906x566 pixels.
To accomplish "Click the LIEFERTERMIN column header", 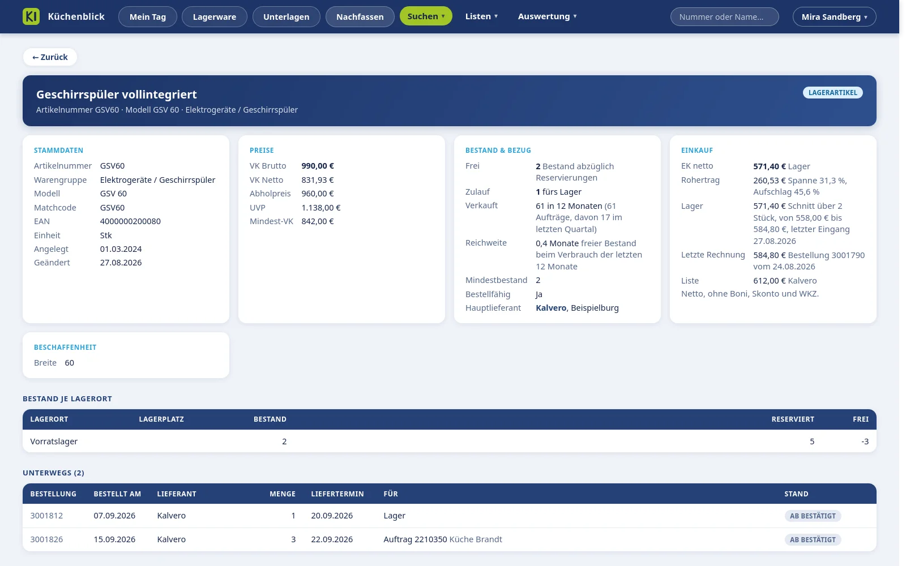I will coord(337,494).
